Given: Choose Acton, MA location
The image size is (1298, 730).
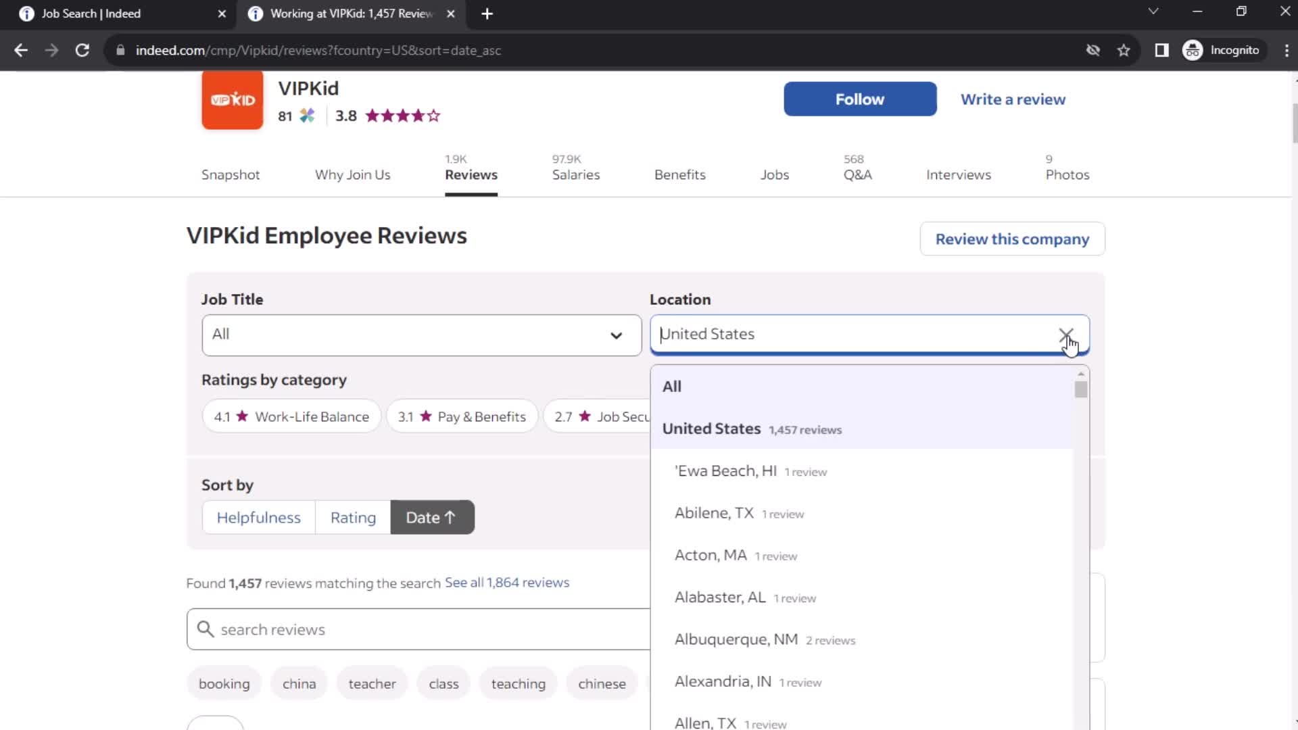Looking at the screenshot, I should (862, 555).
